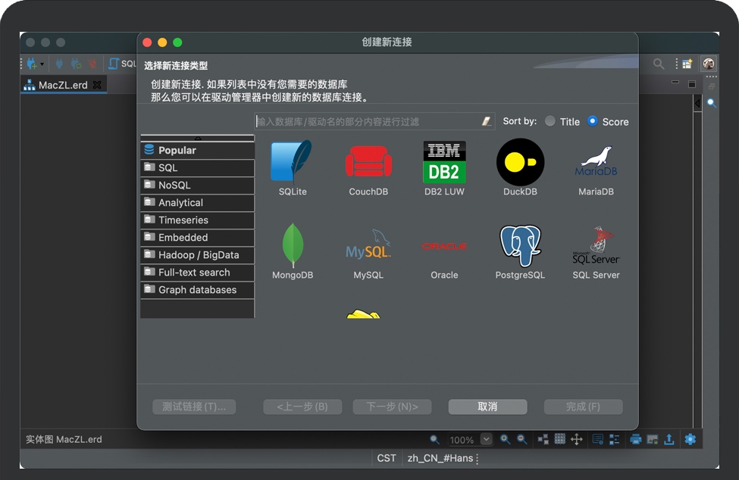The height and width of the screenshot is (480, 739).
Task: Select the MongoDB leaf icon
Action: point(293,245)
